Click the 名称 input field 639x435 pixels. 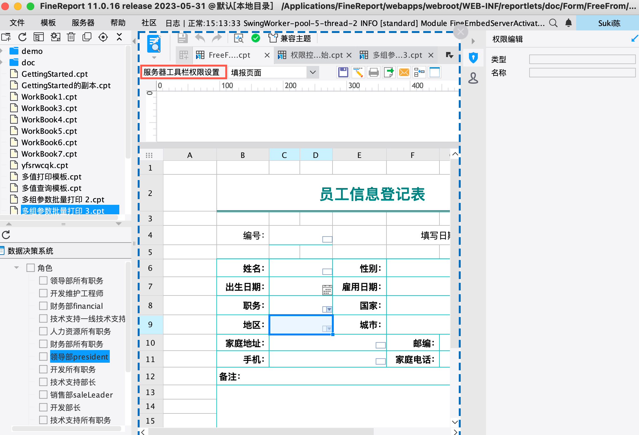582,73
